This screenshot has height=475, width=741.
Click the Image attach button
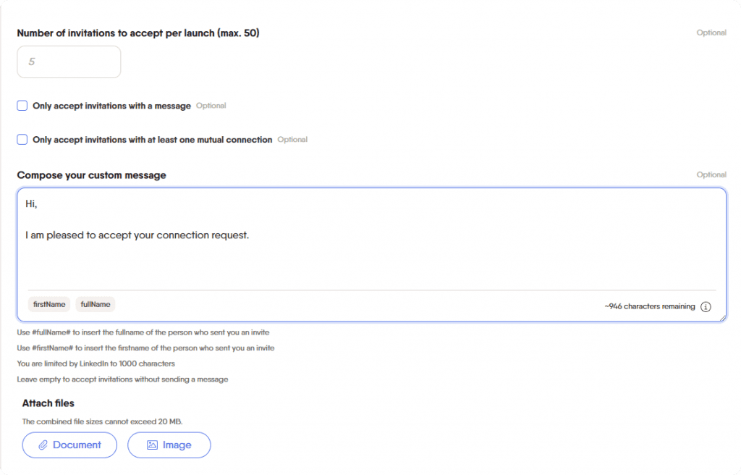click(169, 445)
